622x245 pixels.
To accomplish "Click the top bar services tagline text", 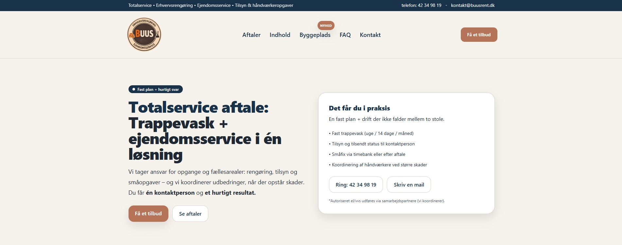I will 211,5.
